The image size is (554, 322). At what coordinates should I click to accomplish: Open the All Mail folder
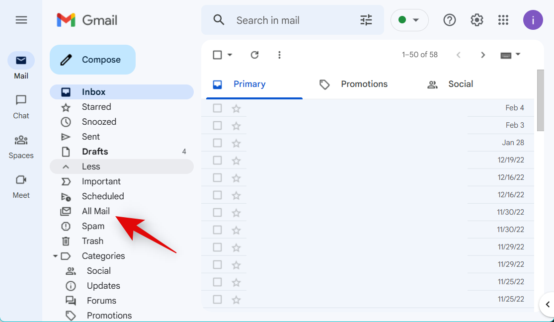96,211
